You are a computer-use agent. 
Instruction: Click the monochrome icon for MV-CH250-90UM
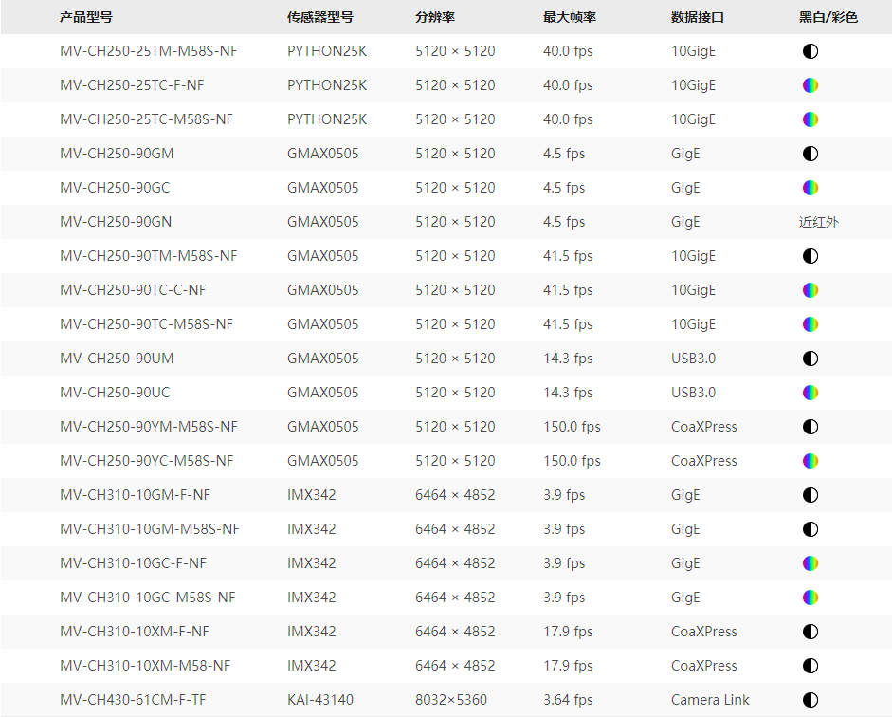810,358
